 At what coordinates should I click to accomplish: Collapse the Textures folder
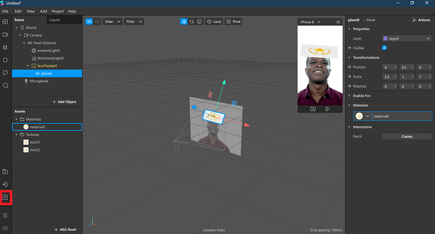pos(16,134)
